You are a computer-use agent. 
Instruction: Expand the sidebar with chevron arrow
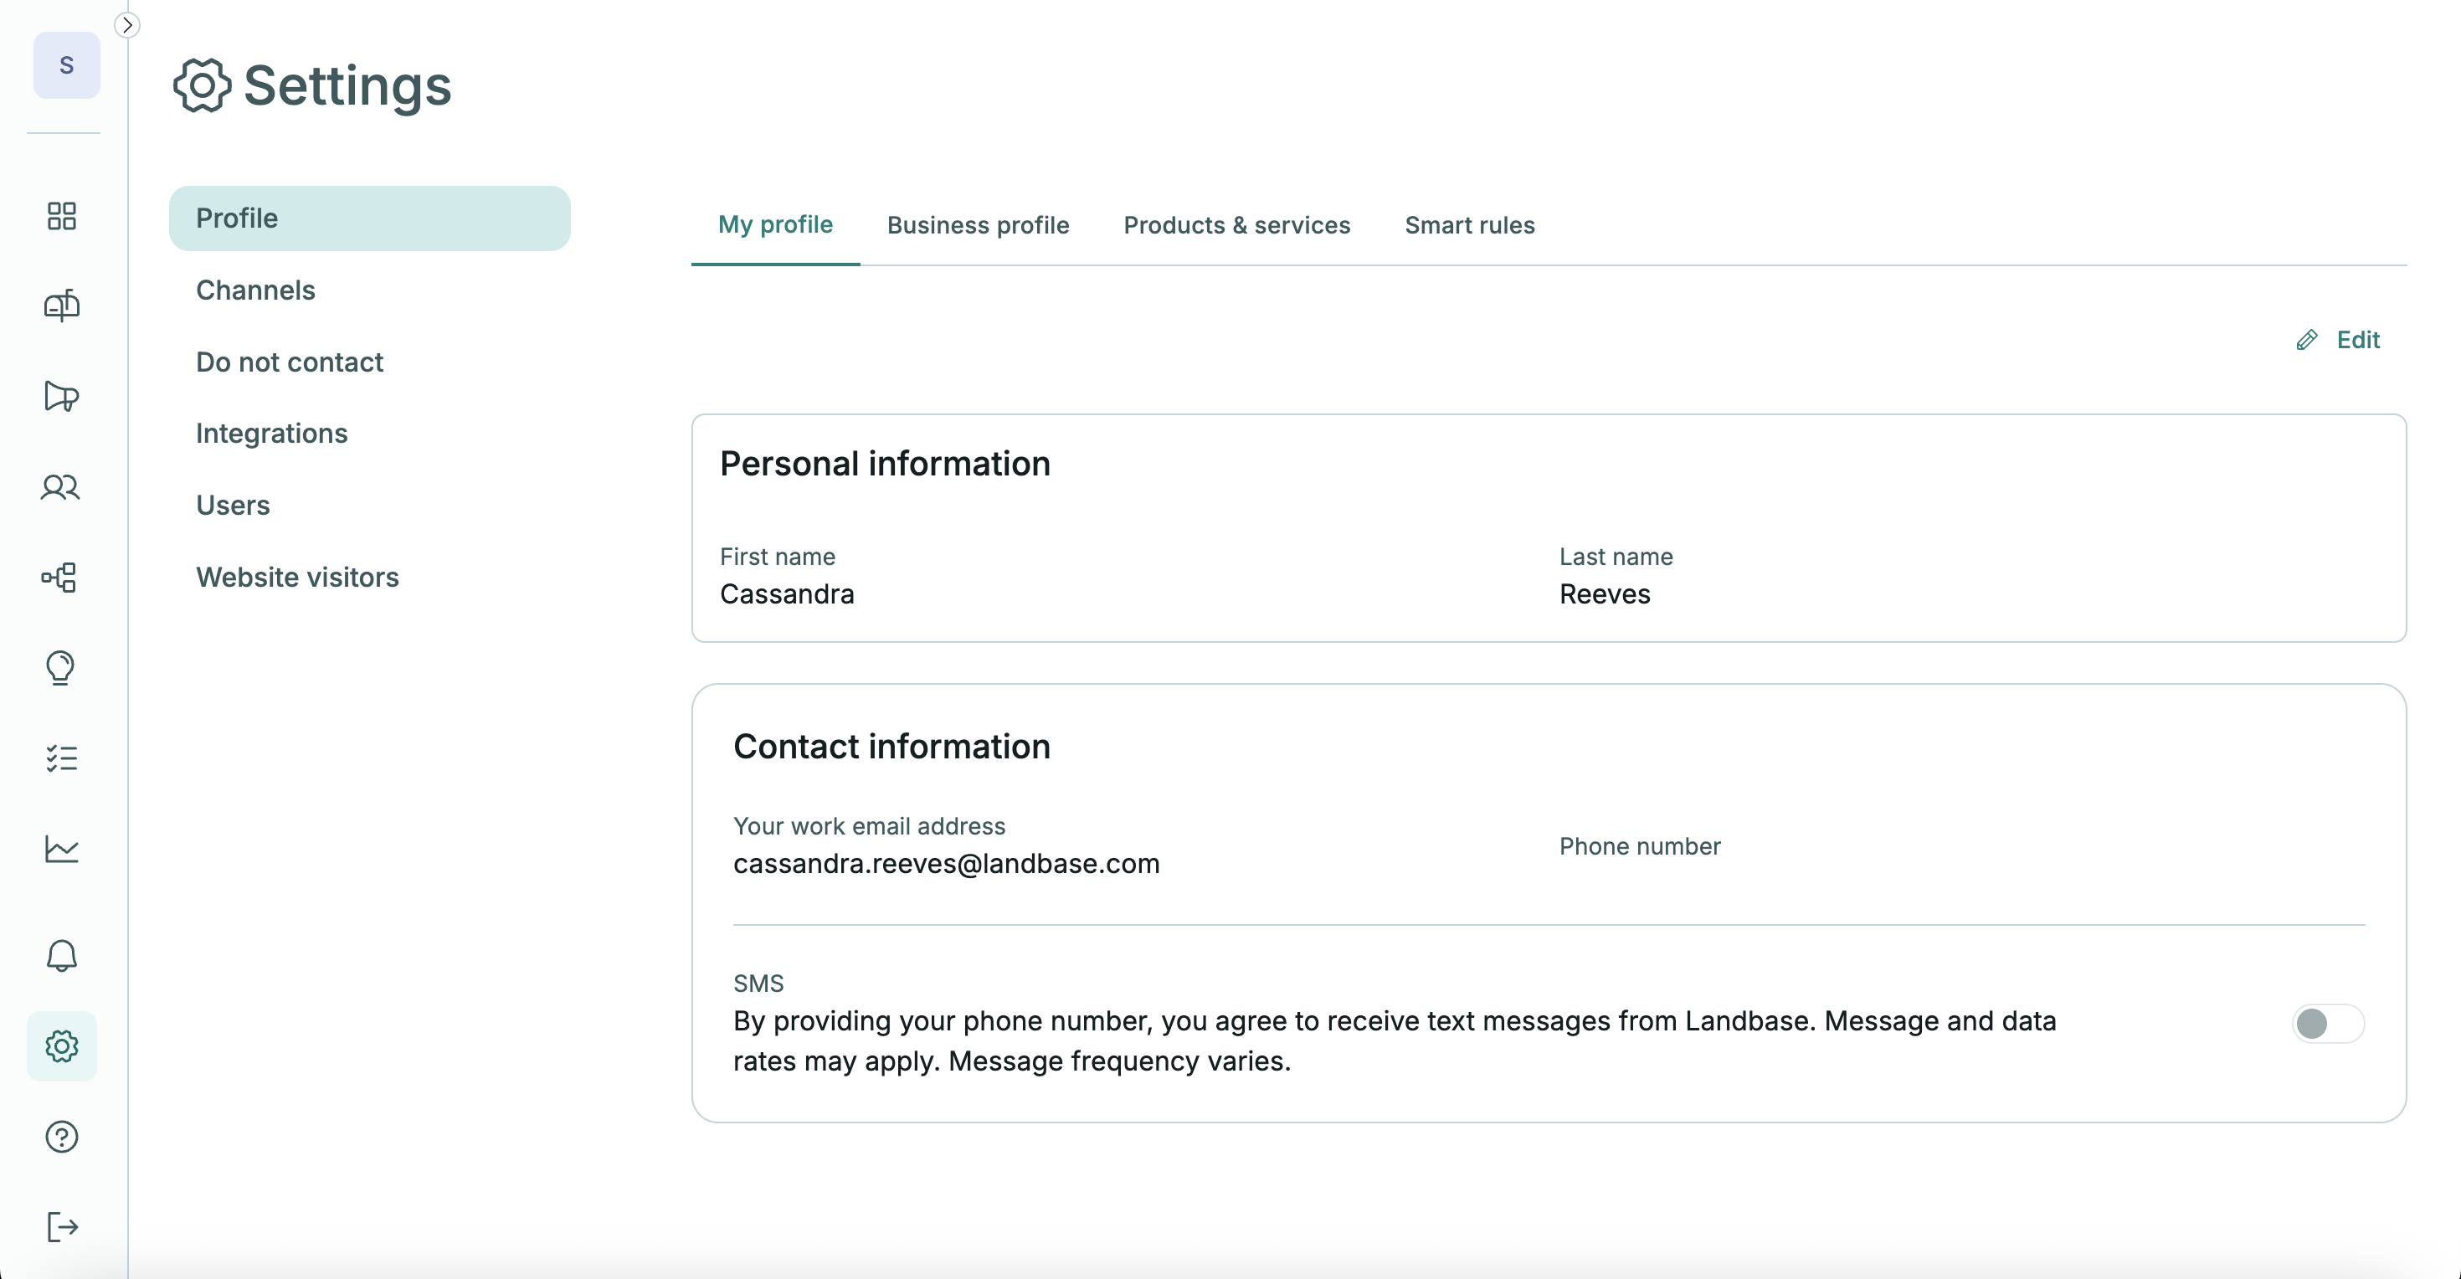click(x=127, y=25)
